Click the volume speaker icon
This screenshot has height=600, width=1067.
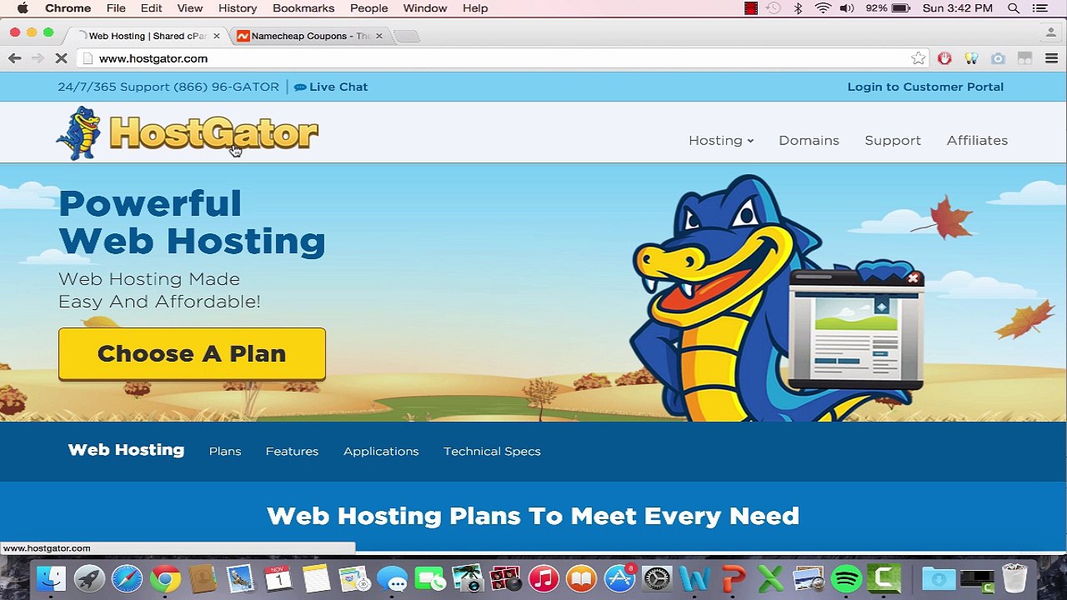[x=847, y=8]
